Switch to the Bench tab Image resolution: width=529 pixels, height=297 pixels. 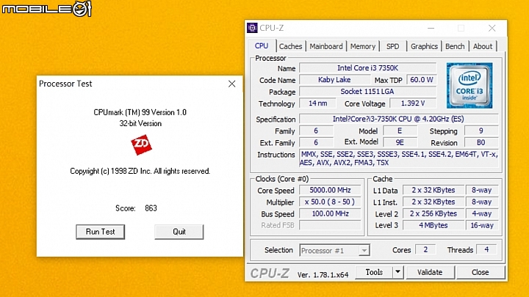pyautogui.click(x=455, y=46)
